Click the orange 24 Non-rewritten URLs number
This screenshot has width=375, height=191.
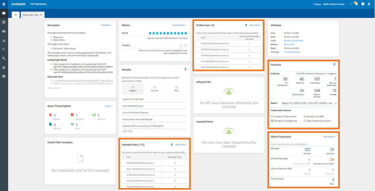pos(332,159)
